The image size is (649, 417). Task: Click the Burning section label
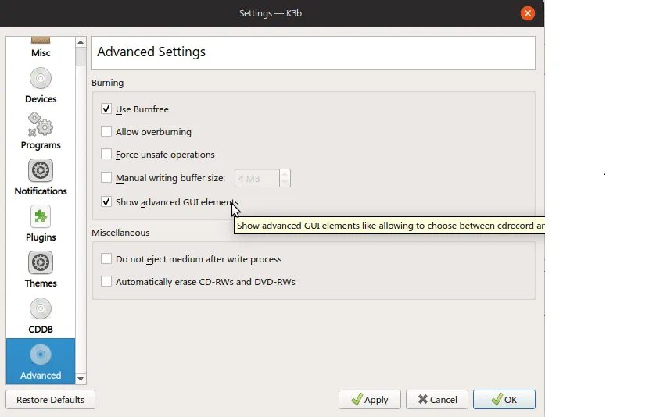[108, 83]
